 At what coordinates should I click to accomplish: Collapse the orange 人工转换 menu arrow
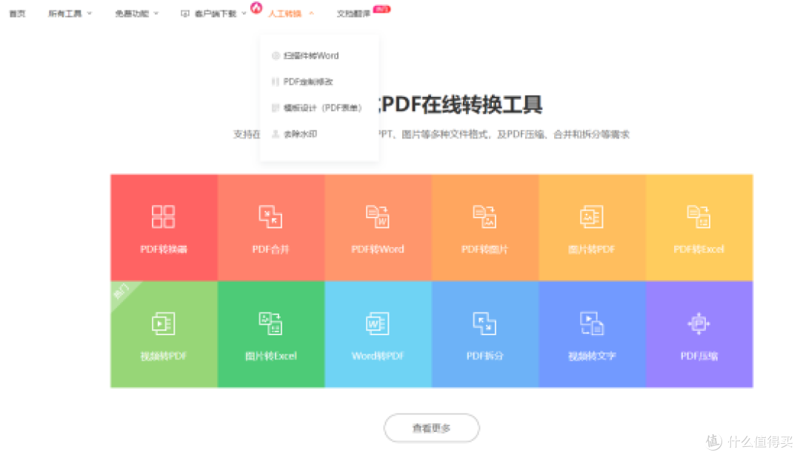[311, 14]
